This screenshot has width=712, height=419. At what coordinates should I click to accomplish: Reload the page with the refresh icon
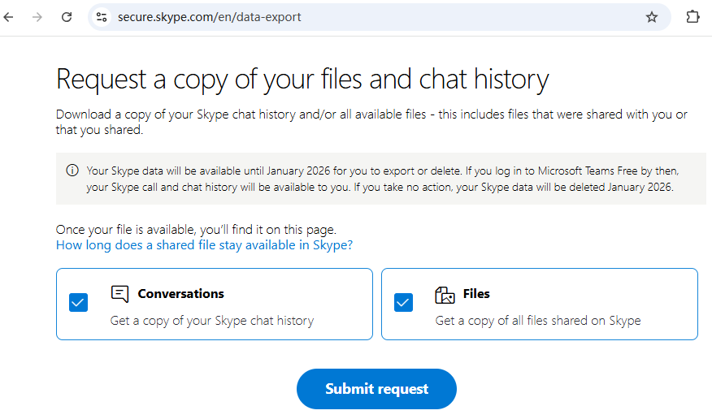[67, 17]
